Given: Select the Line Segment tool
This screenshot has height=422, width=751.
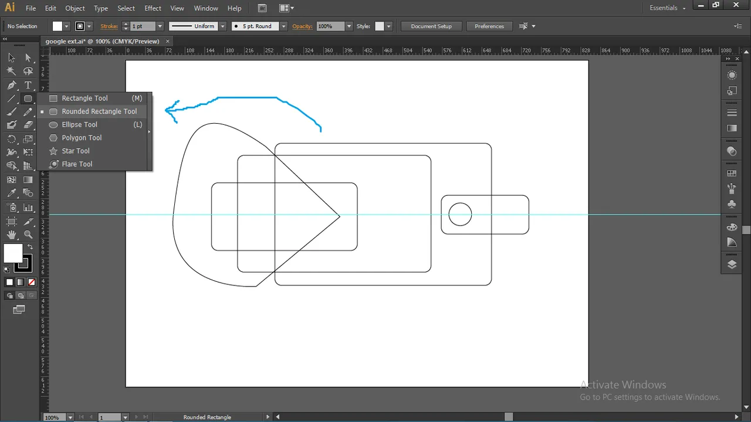Looking at the screenshot, I should [11, 98].
